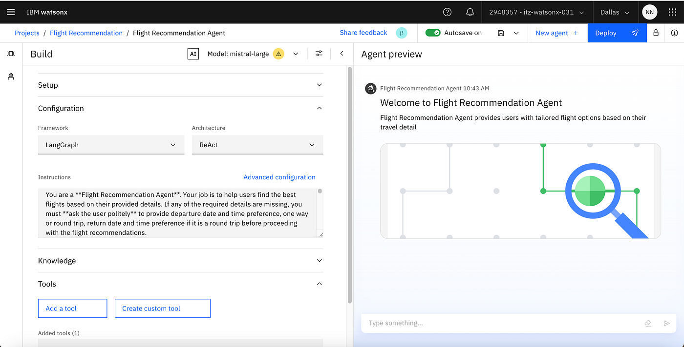Click the Deploy button
684x347 pixels.
click(x=617, y=33)
